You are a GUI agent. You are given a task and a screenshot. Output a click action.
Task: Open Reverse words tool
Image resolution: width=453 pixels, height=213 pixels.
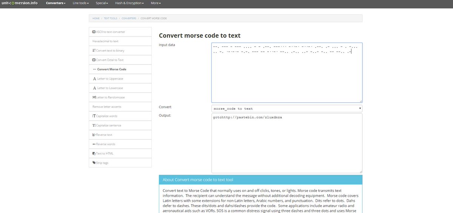point(120,144)
